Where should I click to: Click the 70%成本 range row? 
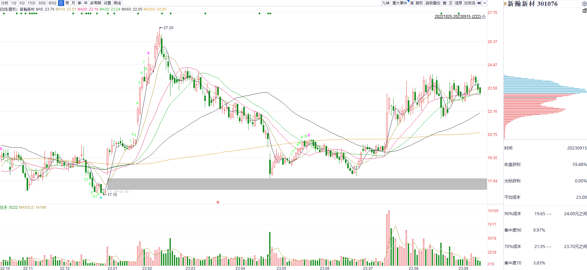[546, 246]
